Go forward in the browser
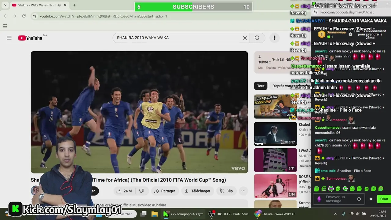This screenshot has width=391, height=220. coord(15,16)
